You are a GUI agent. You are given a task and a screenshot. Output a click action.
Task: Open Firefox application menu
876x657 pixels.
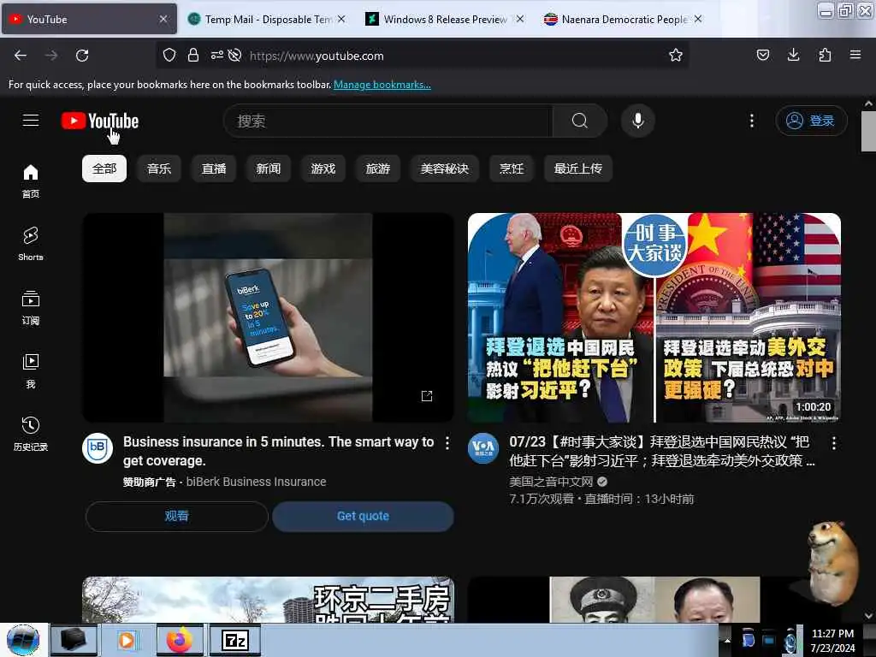click(855, 56)
